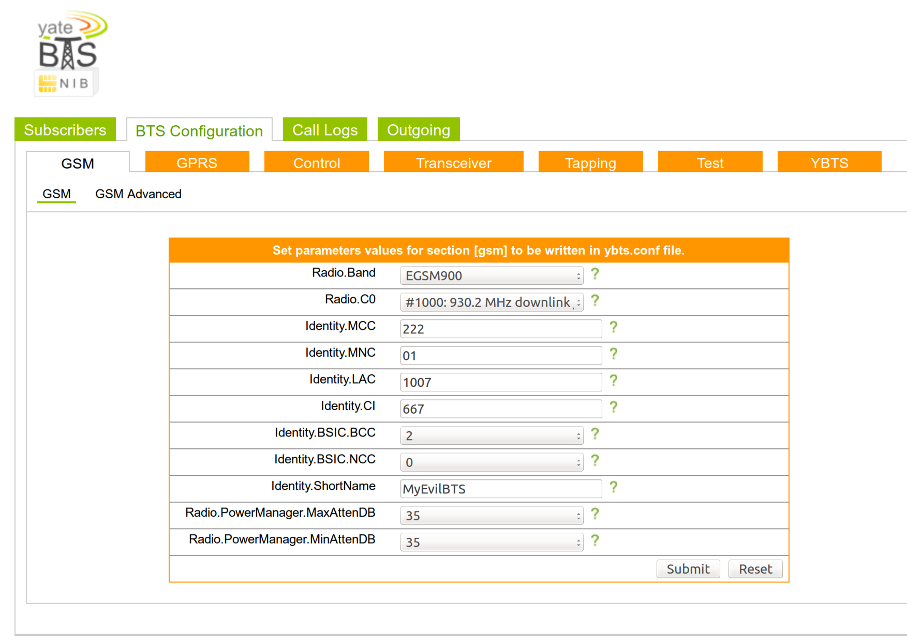Go to the GSM Advanced subsection
This screenshot has height=642, width=907.
click(x=138, y=194)
